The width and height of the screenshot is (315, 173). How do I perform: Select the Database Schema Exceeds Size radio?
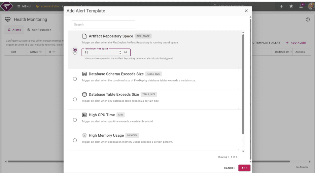pos(75,79)
